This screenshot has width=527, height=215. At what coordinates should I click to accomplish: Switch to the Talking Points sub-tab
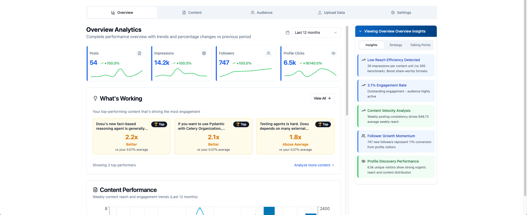tap(420, 45)
